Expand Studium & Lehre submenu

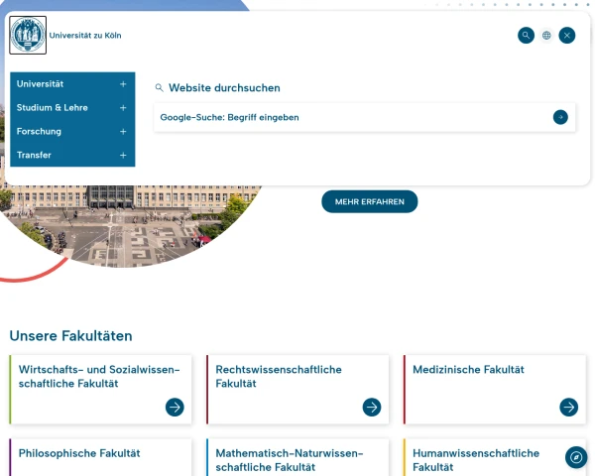coord(123,108)
